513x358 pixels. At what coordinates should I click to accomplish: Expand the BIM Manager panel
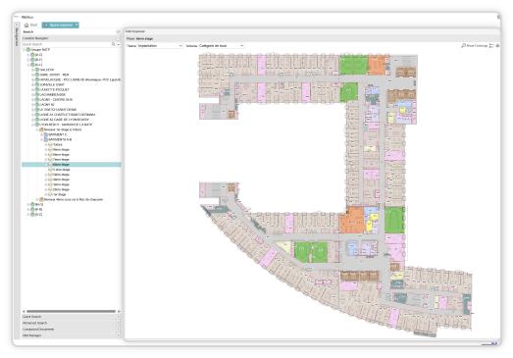coord(118,335)
